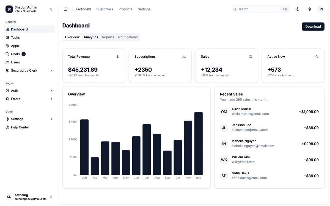Click Isabella Nguyen's IN avatar

[x=224, y=144]
